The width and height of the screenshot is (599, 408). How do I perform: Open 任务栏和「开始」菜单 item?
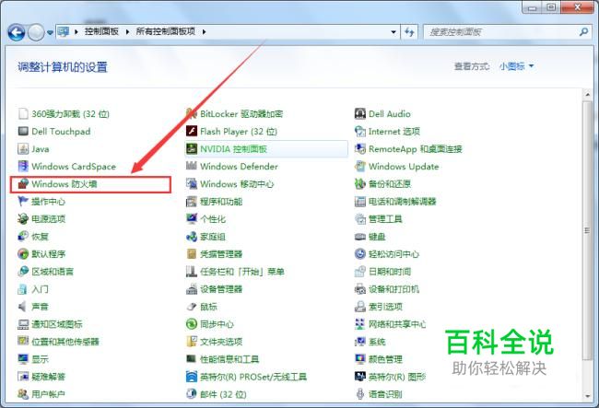coord(242,272)
